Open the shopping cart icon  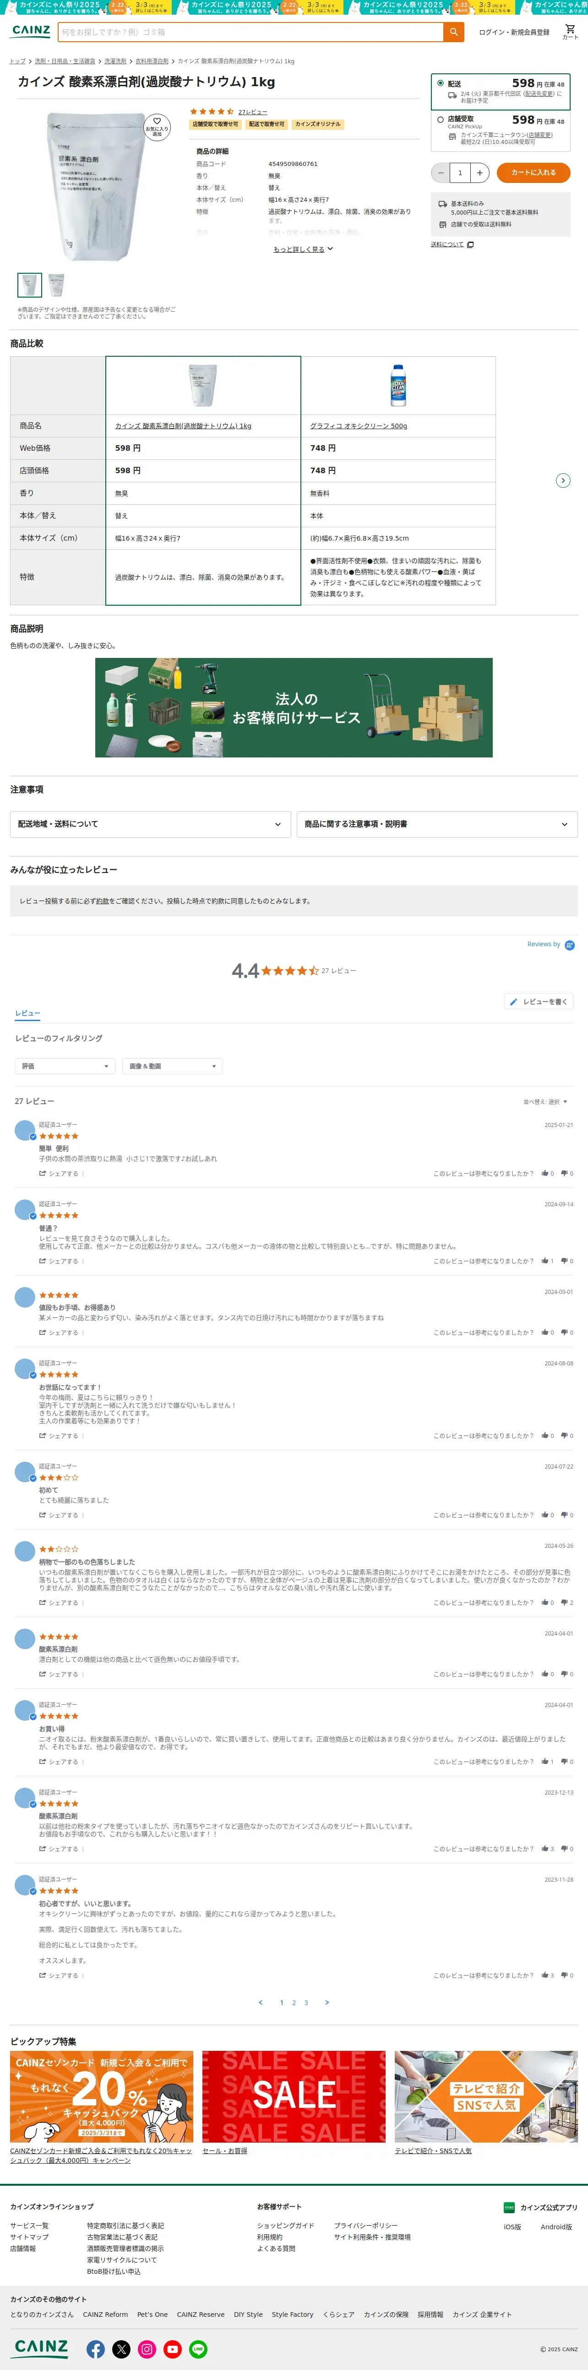pyautogui.click(x=570, y=31)
